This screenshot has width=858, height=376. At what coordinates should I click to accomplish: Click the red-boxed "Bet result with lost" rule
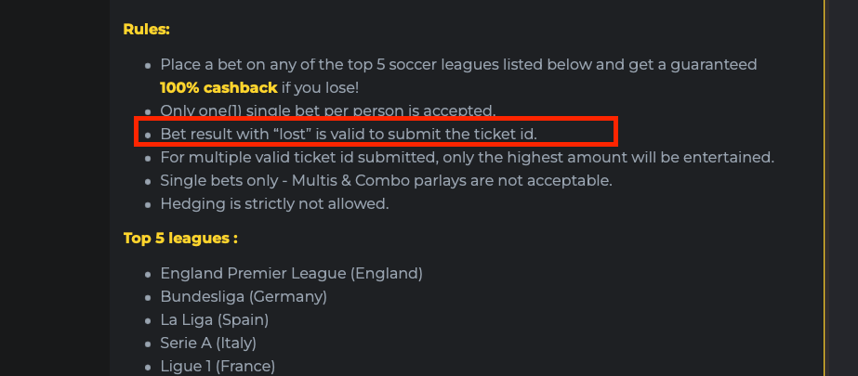(x=349, y=134)
